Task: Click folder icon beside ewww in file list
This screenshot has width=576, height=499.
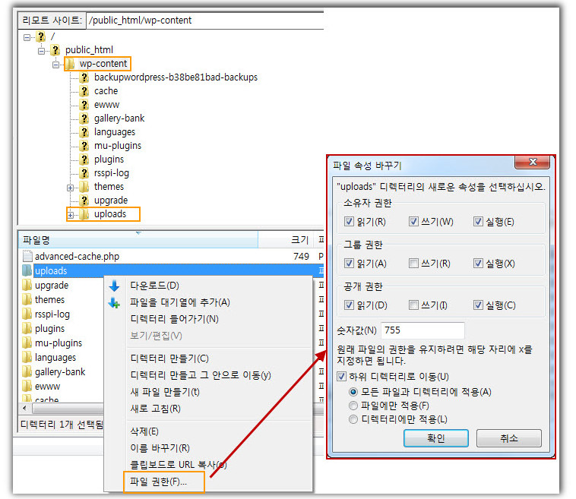Action: 27,386
